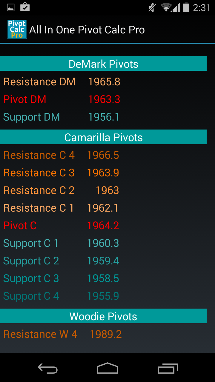Tap the picture notification icon in status bar
This screenshot has height=382, width=215.
pos(11,8)
